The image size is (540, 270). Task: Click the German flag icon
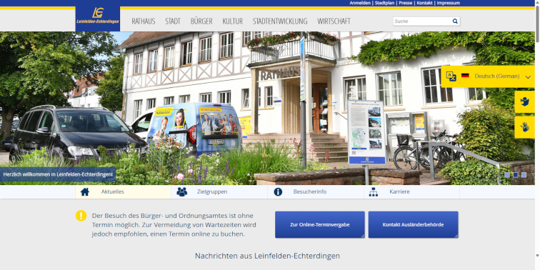(465, 76)
